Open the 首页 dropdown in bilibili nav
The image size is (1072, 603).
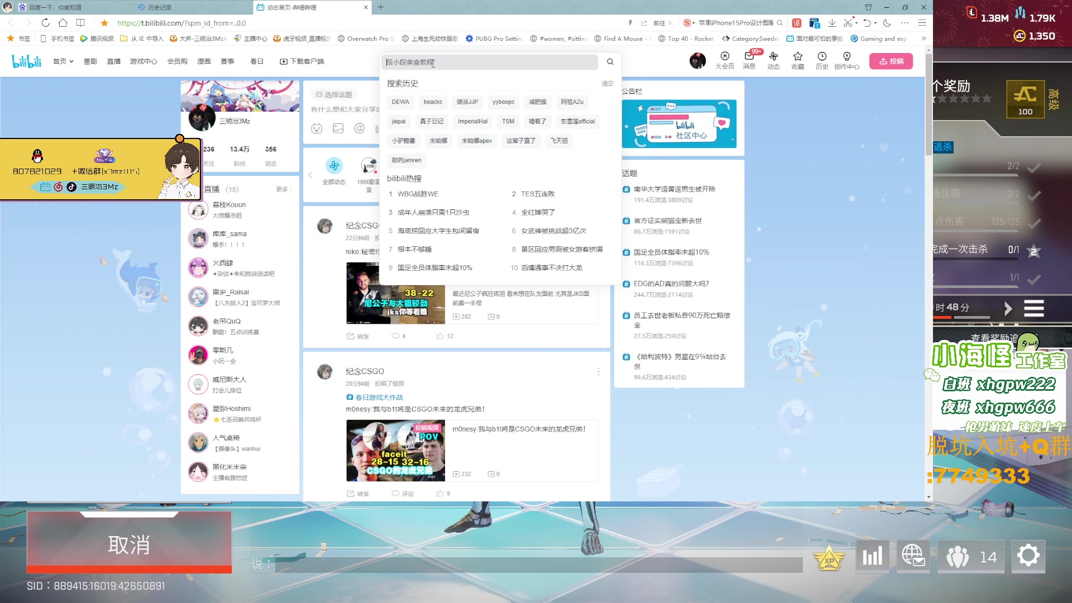click(x=63, y=61)
